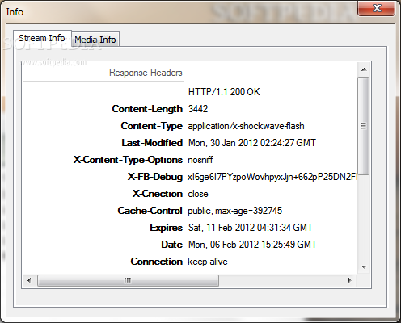Switch to the Media Info tab
Viewport: 401px width, 323px height.
(95, 40)
